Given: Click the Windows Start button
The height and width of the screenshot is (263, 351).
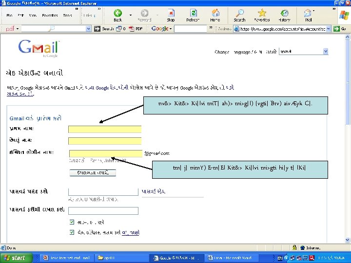Looking at the screenshot, I should [x=16, y=258].
